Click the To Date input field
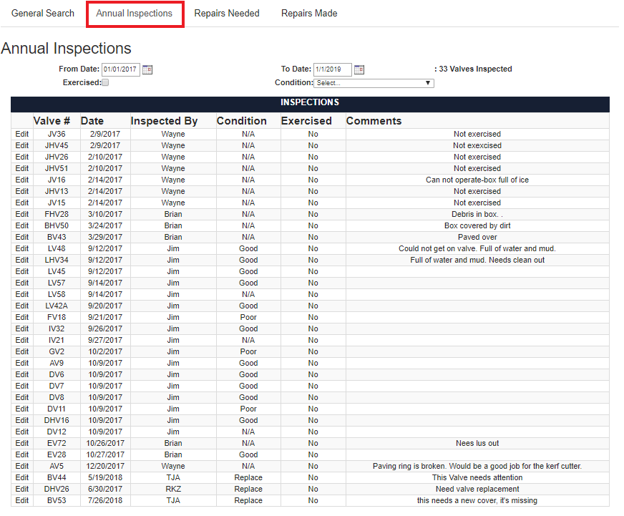The image size is (624, 516). [332, 69]
